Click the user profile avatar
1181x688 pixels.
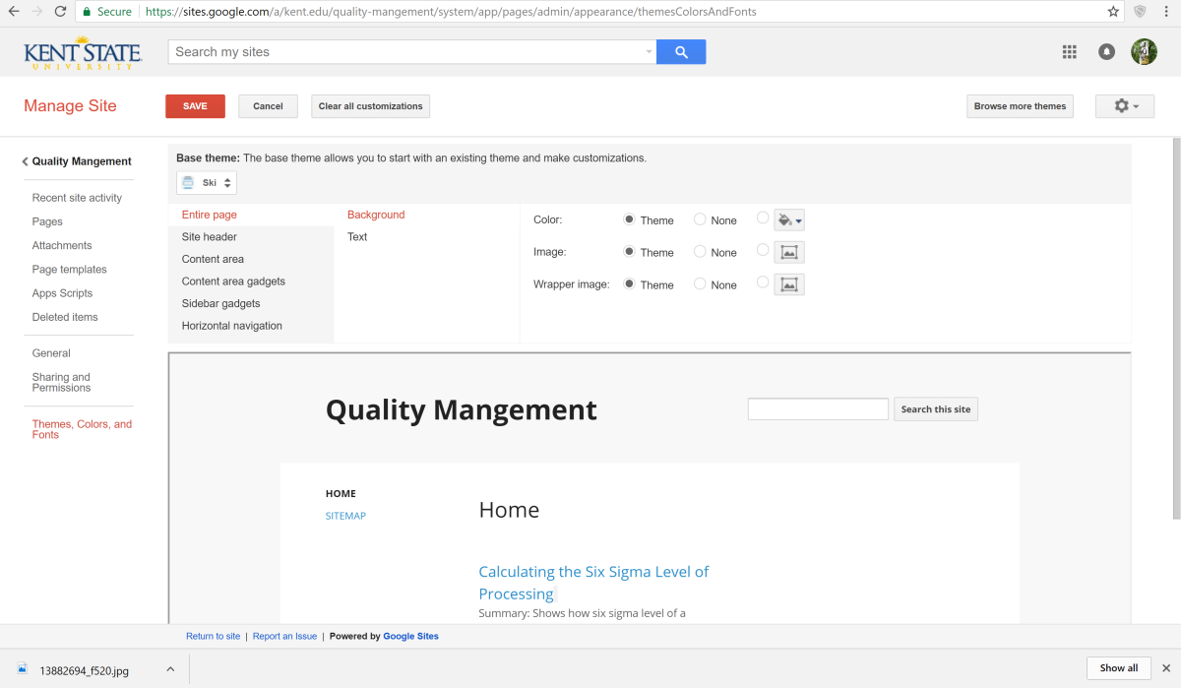pyautogui.click(x=1144, y=52)
